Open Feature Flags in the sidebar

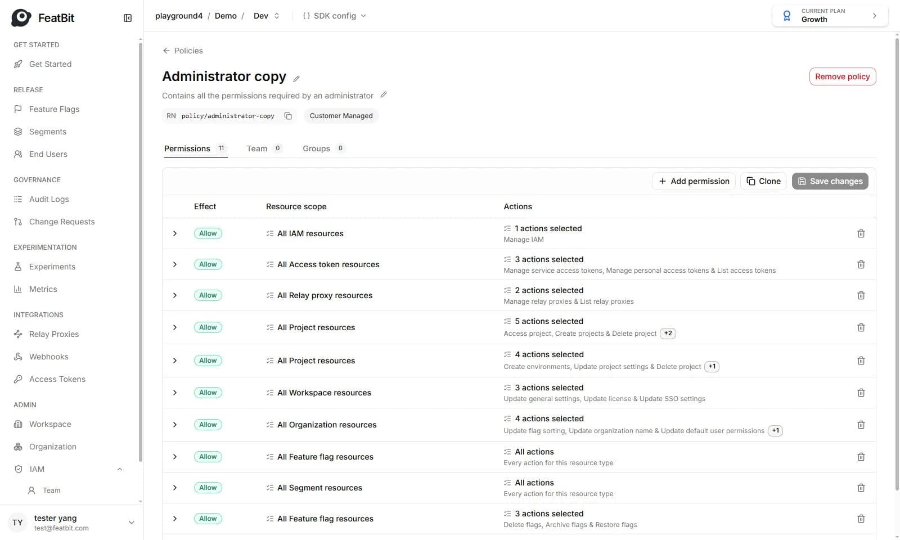(x=54, y=109)
